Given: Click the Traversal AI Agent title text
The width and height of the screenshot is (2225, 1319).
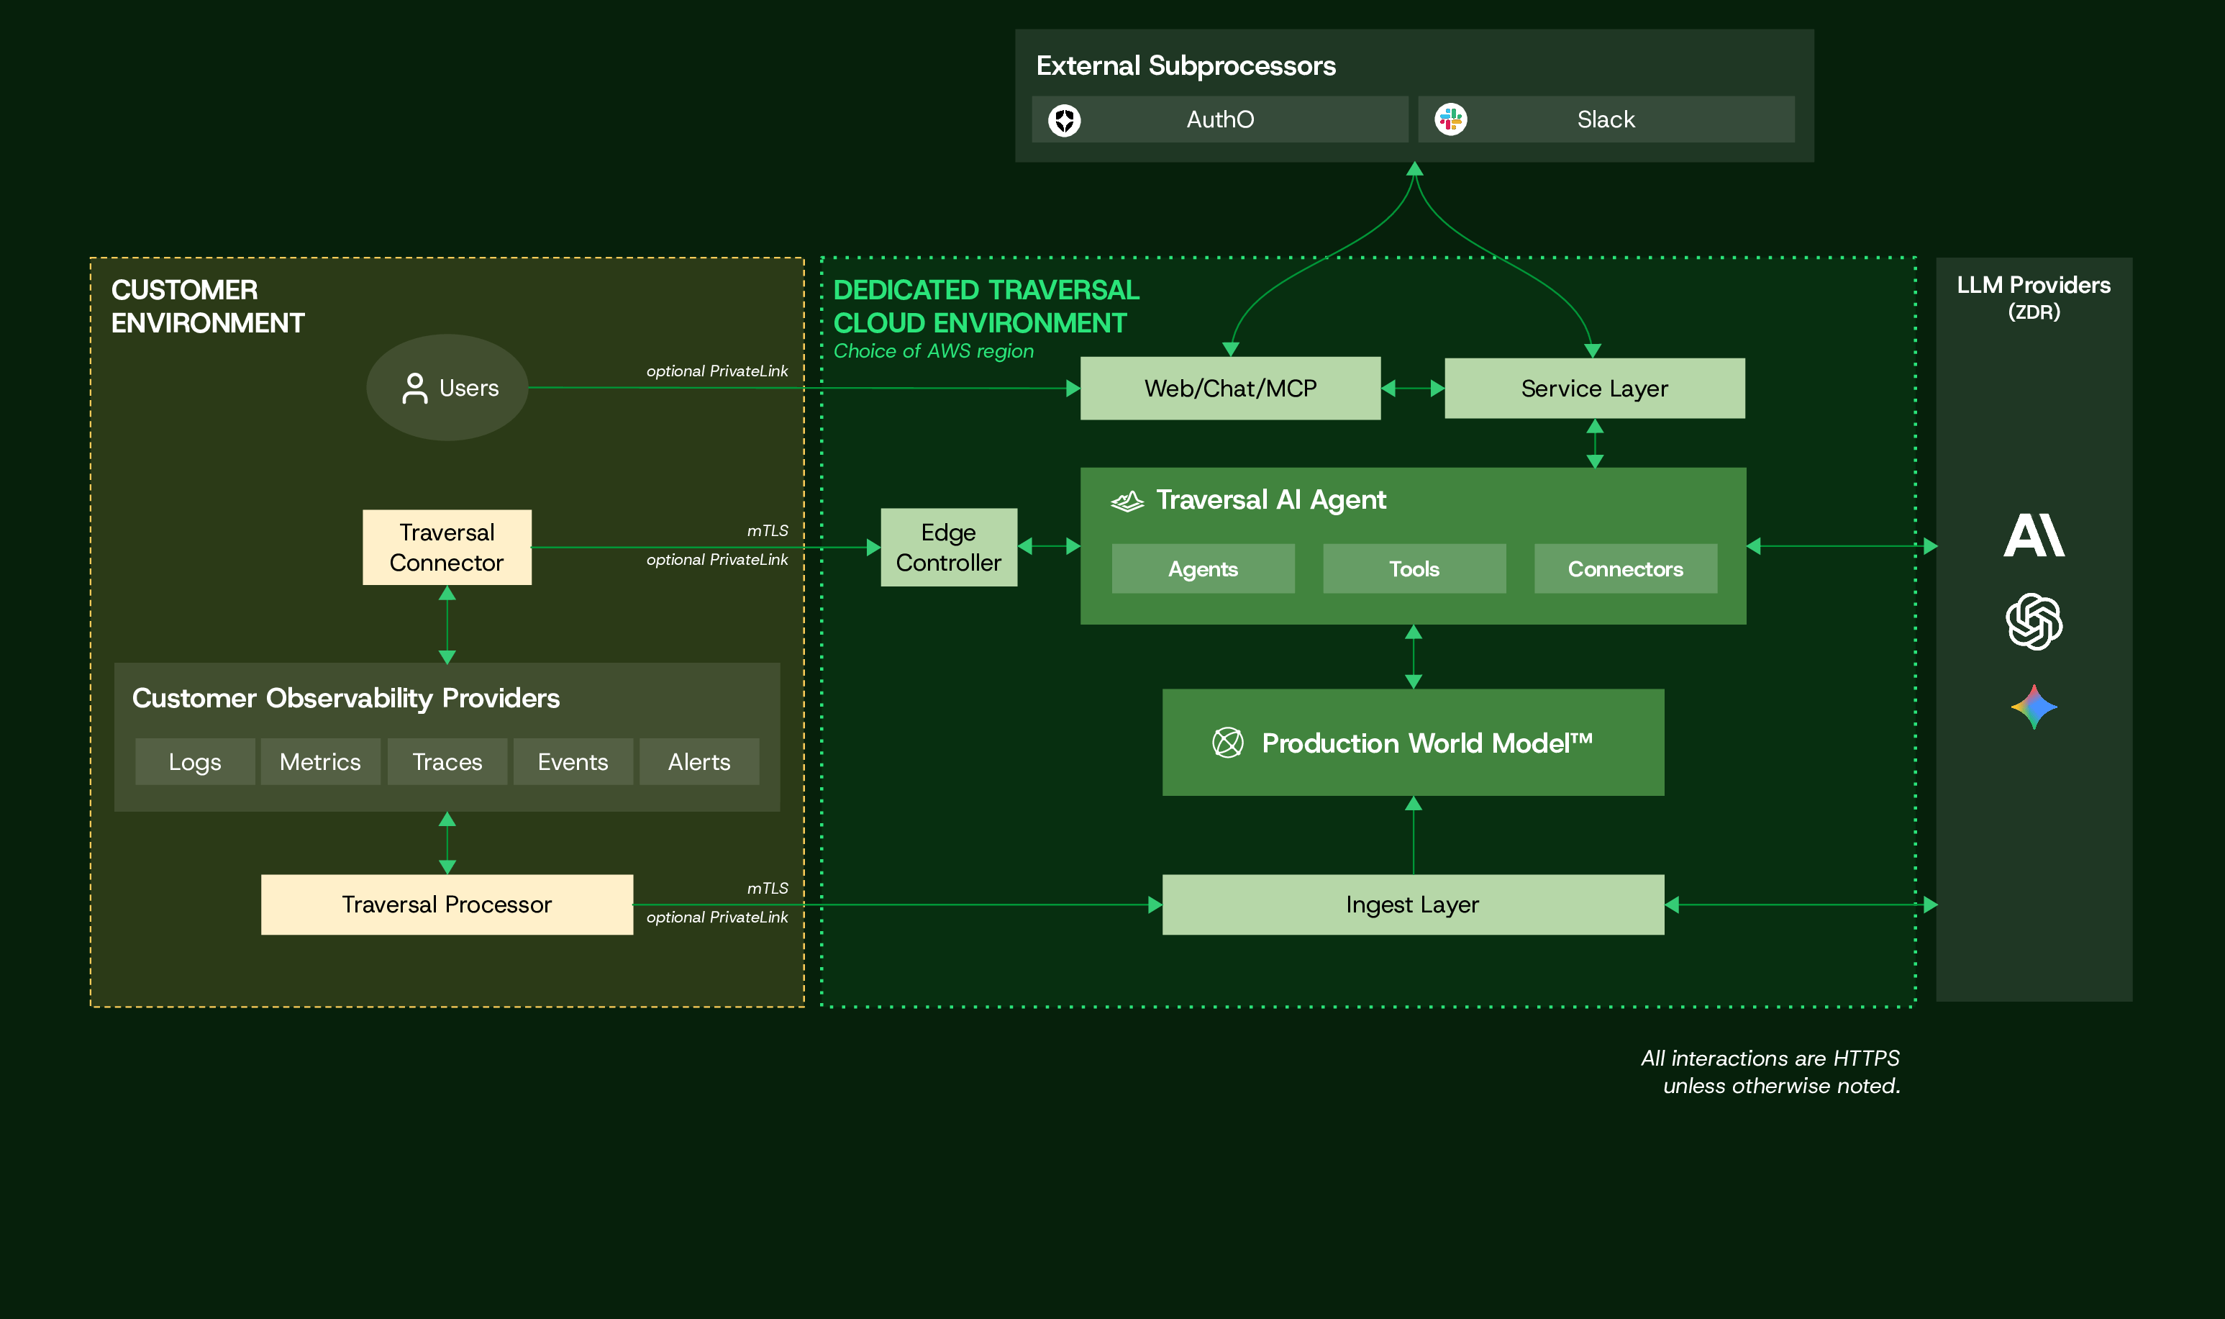Looking at the screenshot, I should [x=1270, y=500].
